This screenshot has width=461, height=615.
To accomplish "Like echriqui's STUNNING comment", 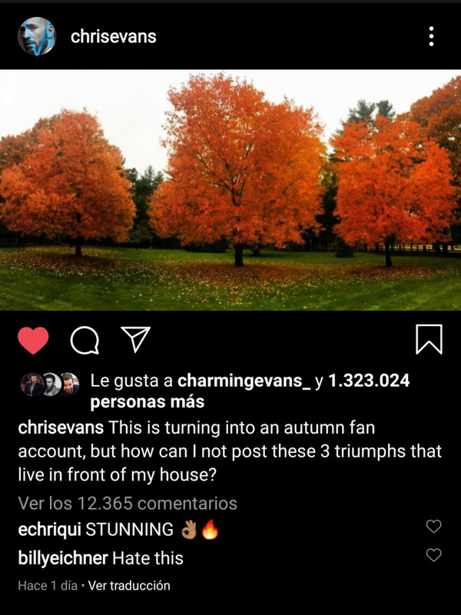I will point(433,526).
